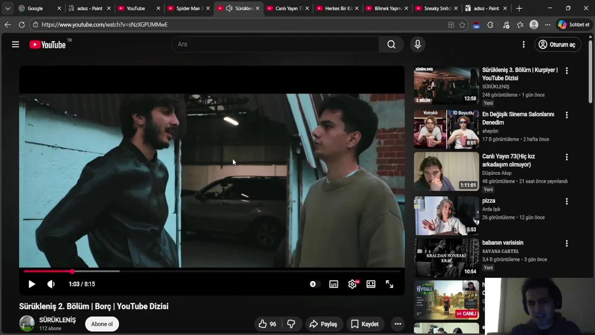The width and height of the screenshot is (595, 335).
Task: Open options for Sürükleniş 3. Bölüm video
Action: click(567, 71)
